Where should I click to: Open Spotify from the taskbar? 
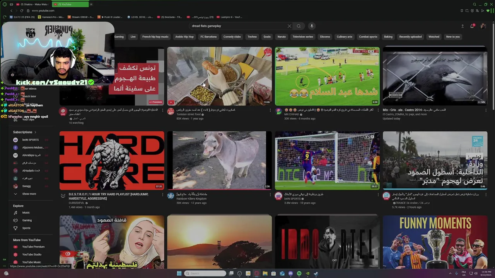[299, 273]
